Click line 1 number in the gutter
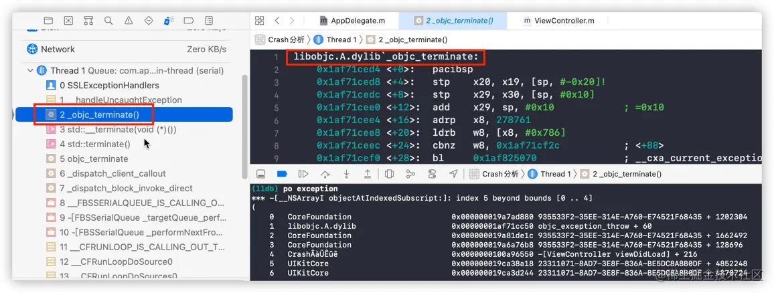 tap(277, 58)
